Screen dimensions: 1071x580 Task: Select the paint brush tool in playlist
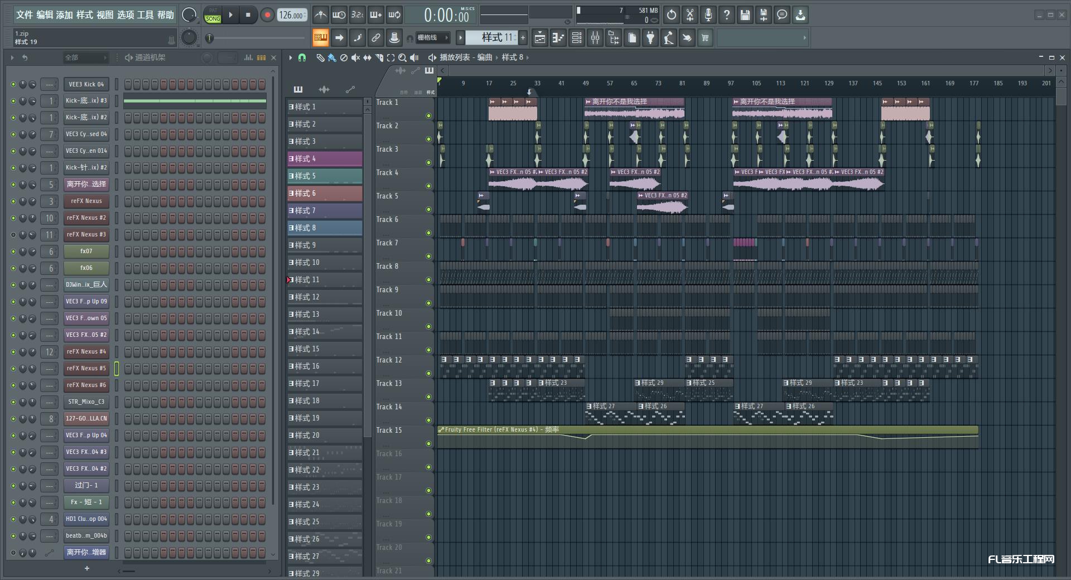(332, 57)
